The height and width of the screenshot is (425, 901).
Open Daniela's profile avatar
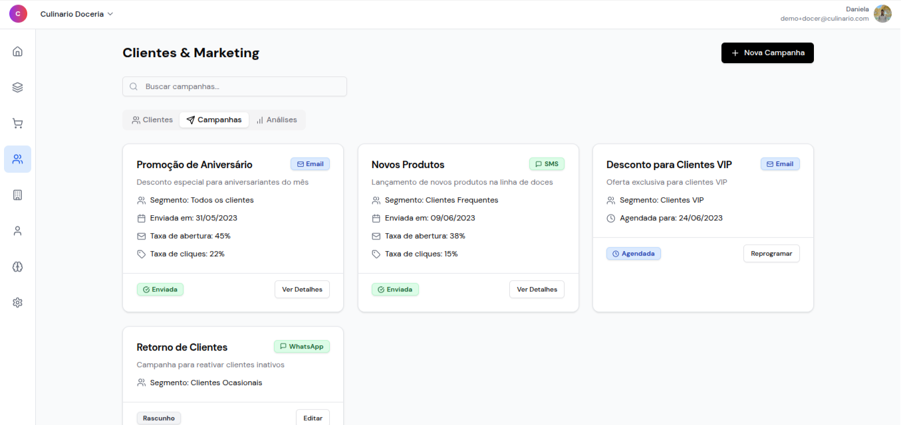pyautogui.click(x=882, y=14)
